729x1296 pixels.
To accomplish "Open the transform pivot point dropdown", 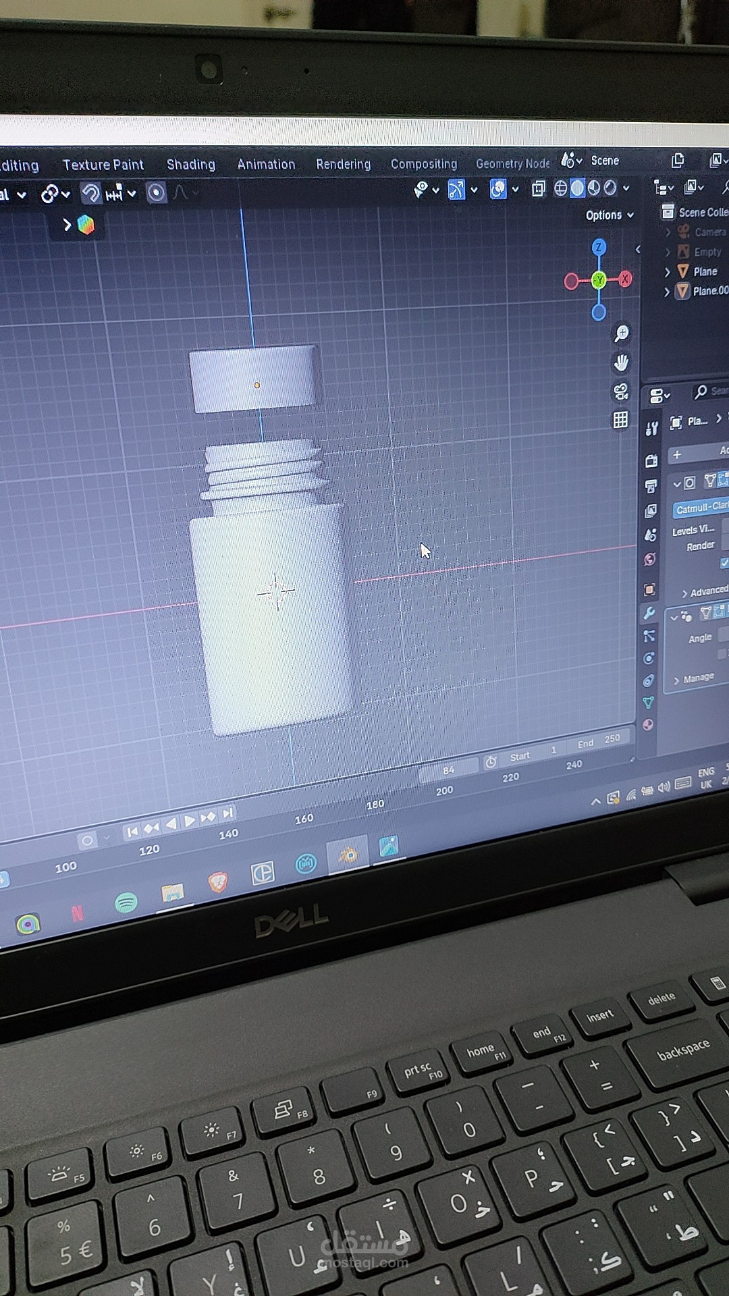I will (55, 194).
